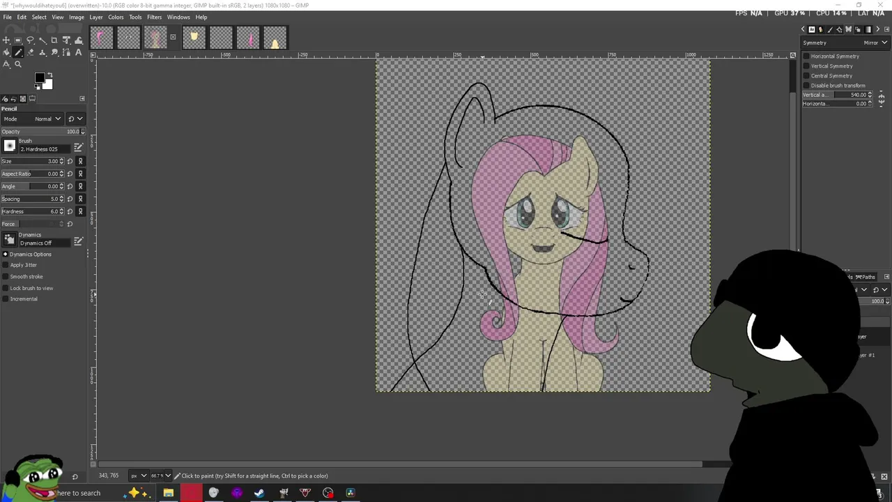Swap foreground and background colors
The width and height of the screenshot is (892, 502).
click(50, 75)
